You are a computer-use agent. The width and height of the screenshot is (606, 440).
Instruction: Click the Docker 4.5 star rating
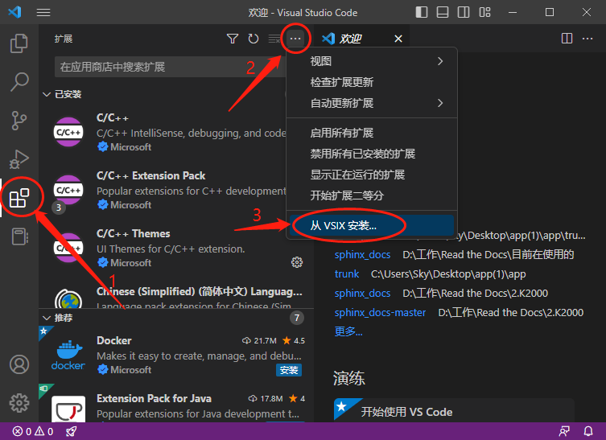point(294,341)
